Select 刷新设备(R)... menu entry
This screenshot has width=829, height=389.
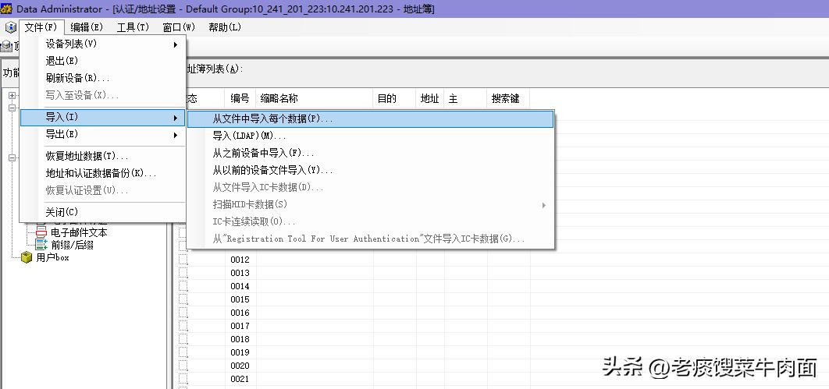(x=102, y=78)
